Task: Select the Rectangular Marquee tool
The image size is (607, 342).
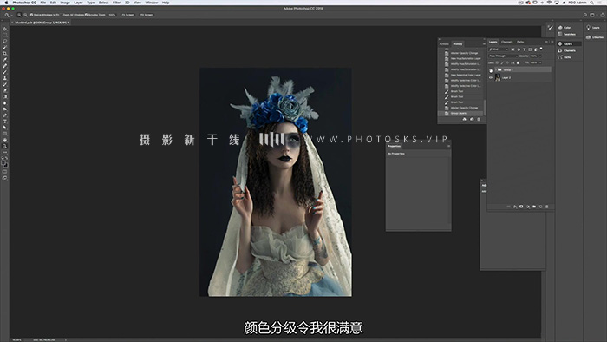Action: [x=4, y=35]
